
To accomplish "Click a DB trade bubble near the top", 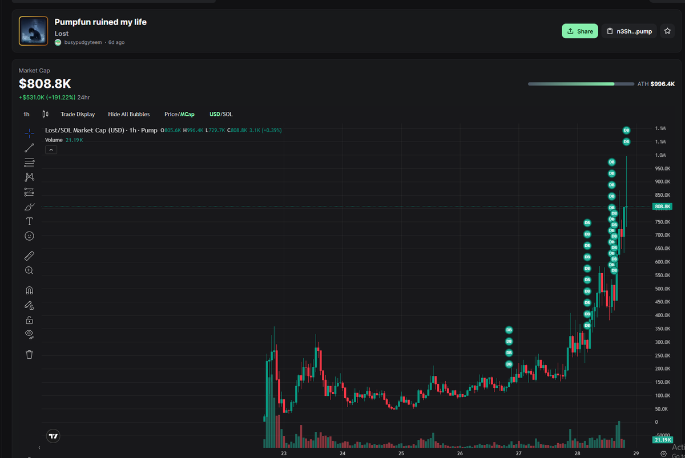I will [x=626, y=130].
